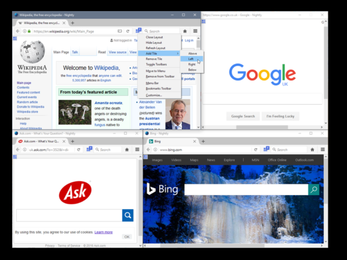Choose Below in the Add Tile submenu
347x260 pixels.
pos(192,70)
